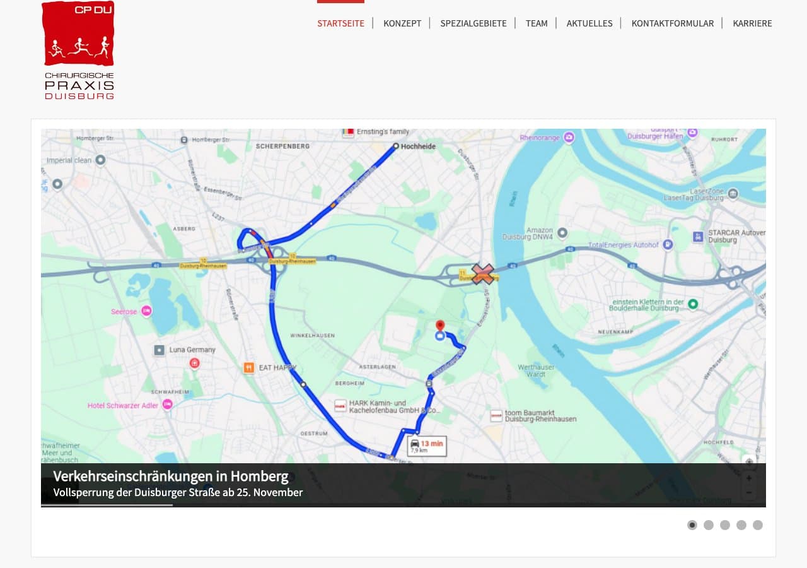
Task: Select the third slider dot
Action: click(725, 525)
